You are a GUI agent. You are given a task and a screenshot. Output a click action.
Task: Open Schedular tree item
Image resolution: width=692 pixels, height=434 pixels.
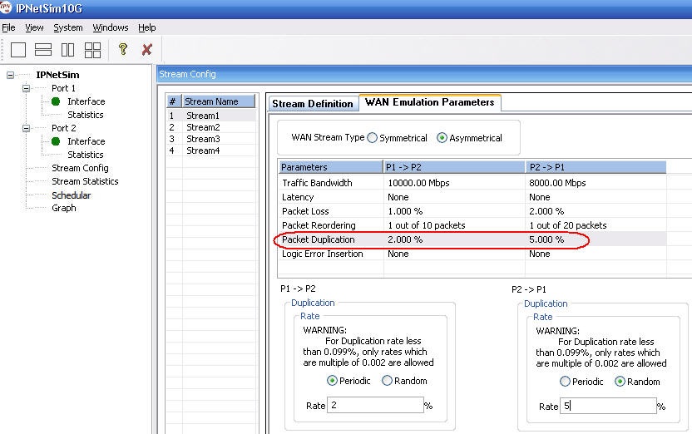tap(71, 195)
